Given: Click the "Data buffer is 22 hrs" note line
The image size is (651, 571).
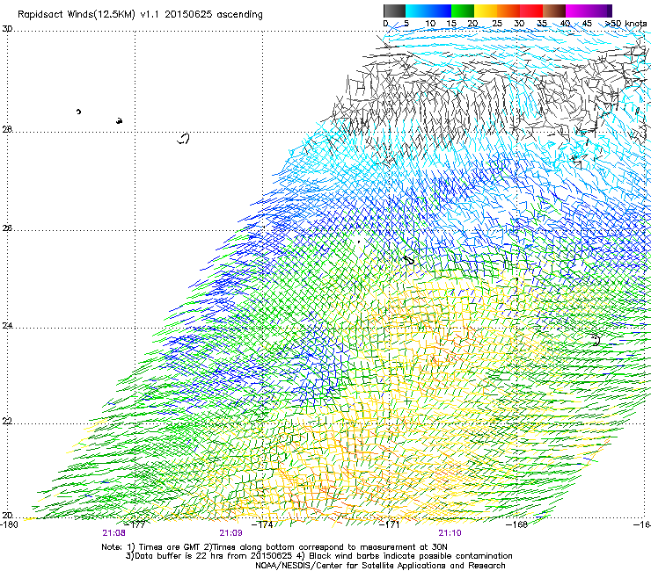Looking at the screenshot, I should tap(318, 556).
